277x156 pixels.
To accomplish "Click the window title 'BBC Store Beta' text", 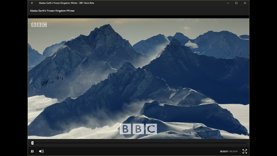I will click(x=87, y=3).
